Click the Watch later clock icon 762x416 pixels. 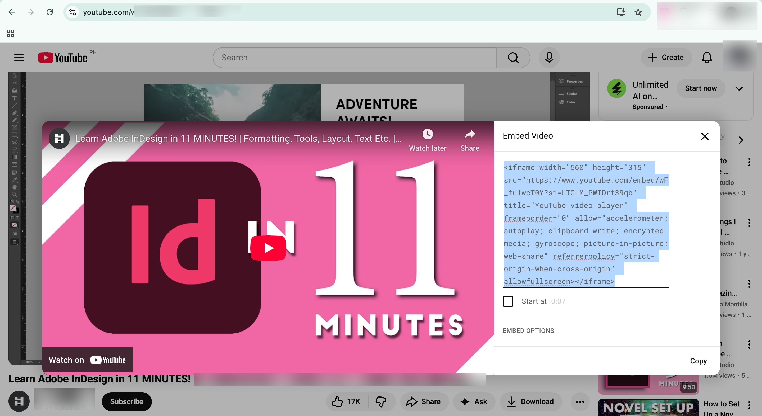tap(428, 135)
